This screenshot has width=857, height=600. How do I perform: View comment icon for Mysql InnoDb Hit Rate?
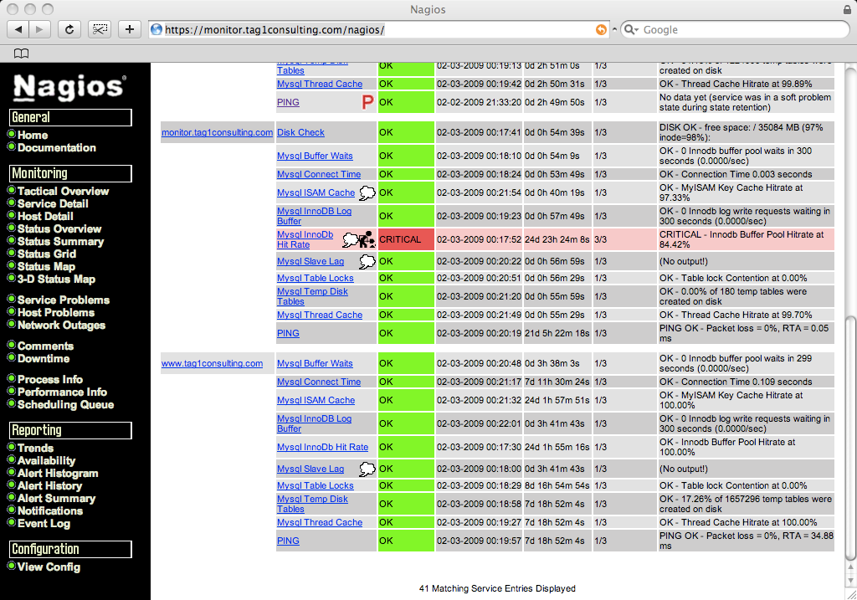tap(351, 239)
